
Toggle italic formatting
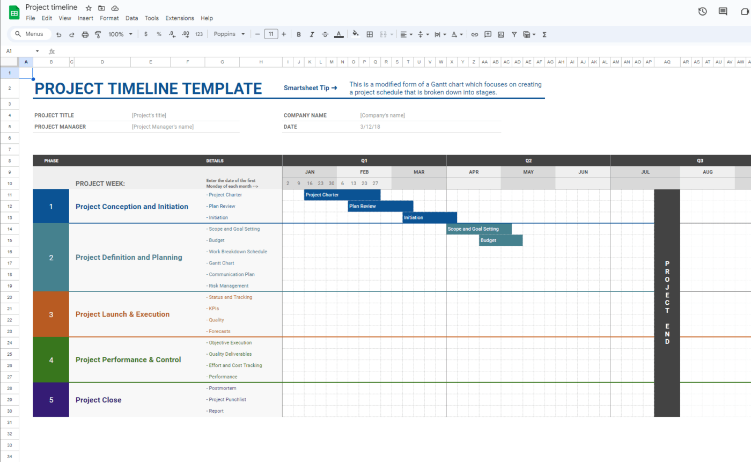point(312,34)
